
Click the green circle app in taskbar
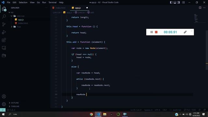[118, 114]
